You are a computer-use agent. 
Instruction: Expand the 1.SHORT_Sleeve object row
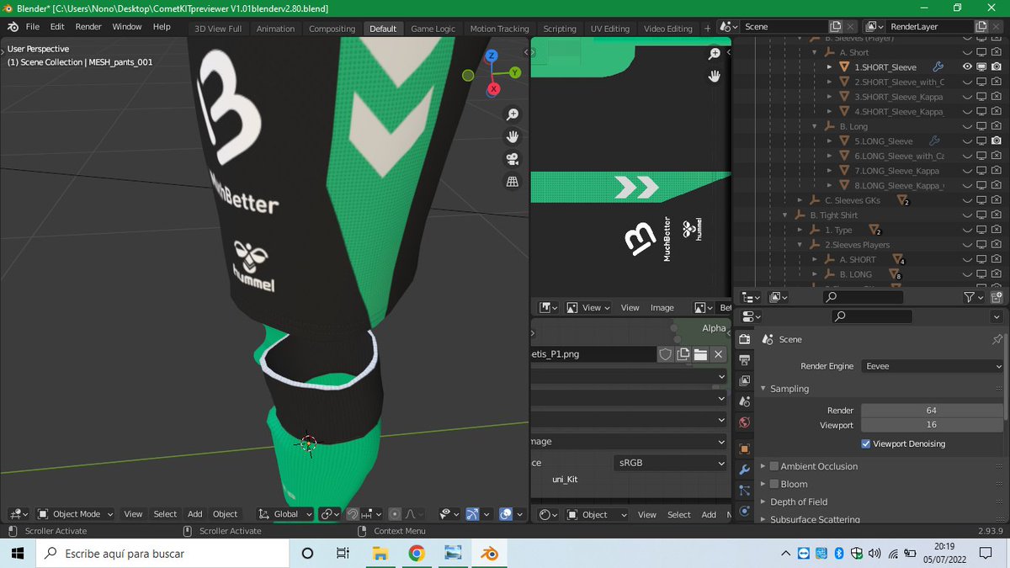[829, 66]
